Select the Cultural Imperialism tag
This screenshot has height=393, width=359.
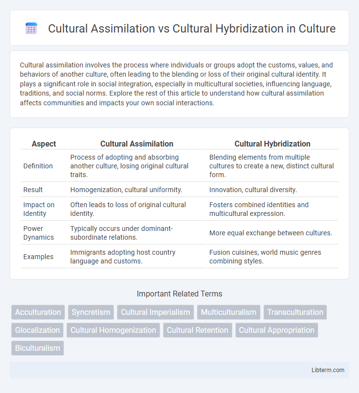155,312
